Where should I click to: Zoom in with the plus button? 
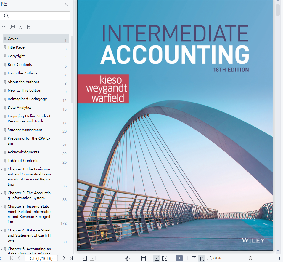[279, 258]
